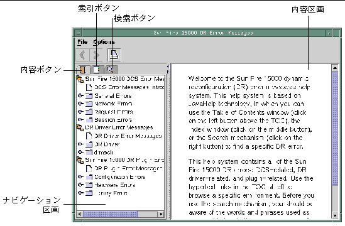Switch to the Table of Contents tab
Image resolution: width=345 pixels, height=226 pixels.
(82, 70)
